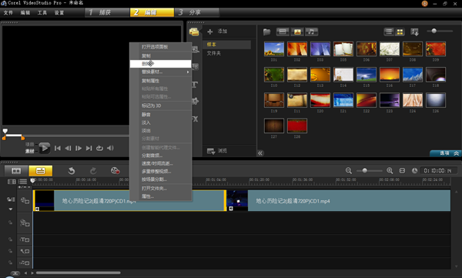Click the Video track button

pos(25,201)
